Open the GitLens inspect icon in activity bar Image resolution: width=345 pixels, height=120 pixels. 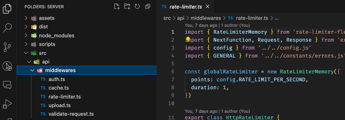(7, 66)
